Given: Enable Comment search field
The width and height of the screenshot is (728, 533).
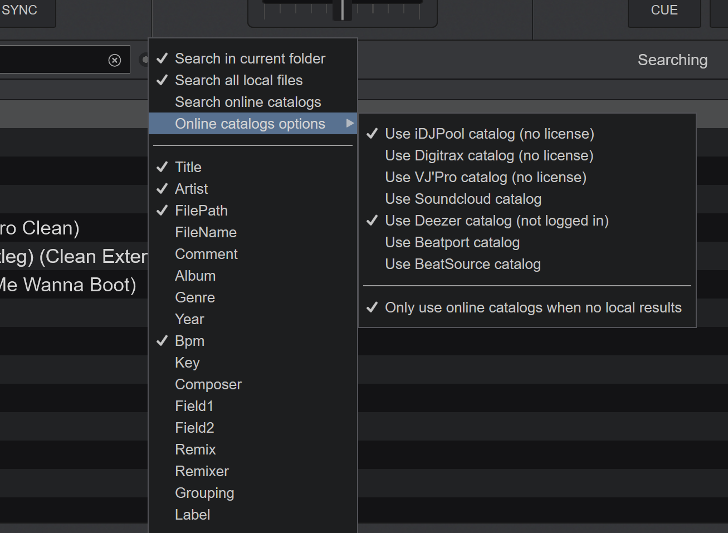Looking at the screenshot, I should point(253,254).
